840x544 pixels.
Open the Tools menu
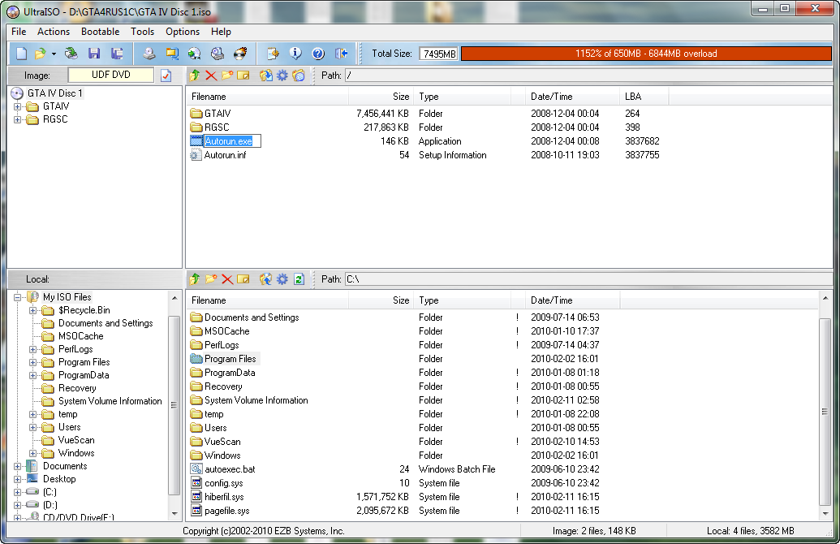143,32
